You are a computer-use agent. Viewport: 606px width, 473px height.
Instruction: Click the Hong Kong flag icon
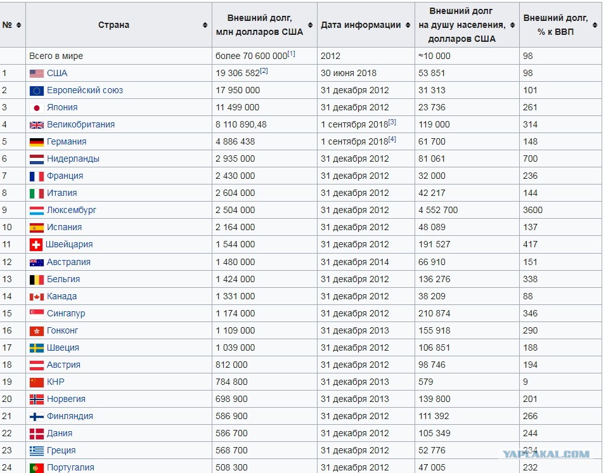point(37,331)
